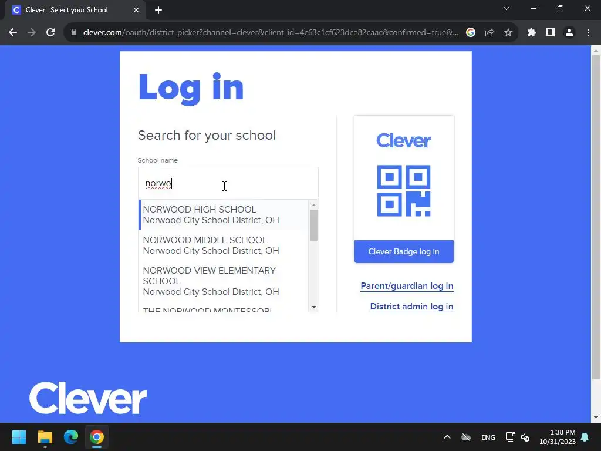Open the Windows Start menu
Image resolution: width=601 pixels, height=451 pixels.
tap(19, 437)
